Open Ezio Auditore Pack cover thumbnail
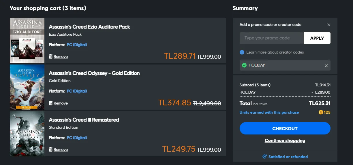 click(x=27, y=41)
